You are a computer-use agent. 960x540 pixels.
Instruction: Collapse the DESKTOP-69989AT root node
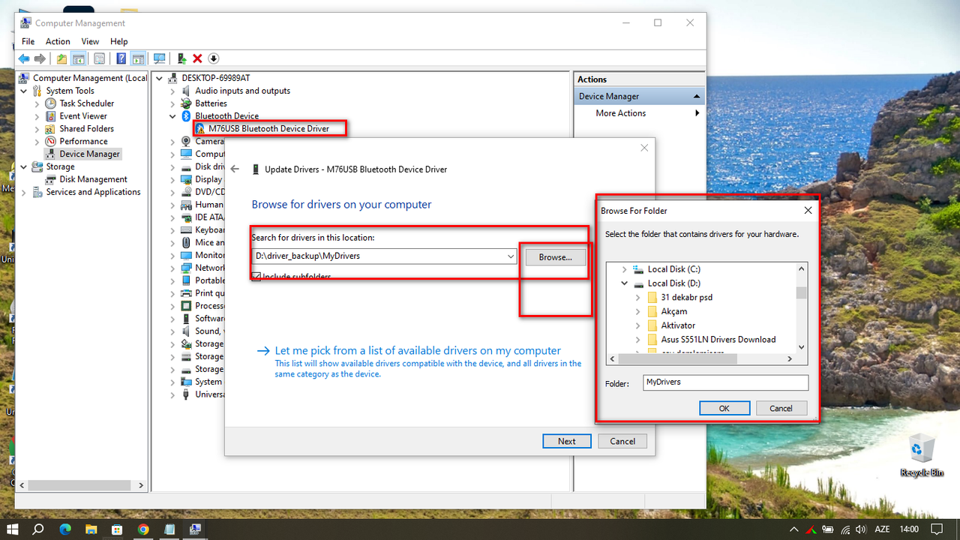point(159,78)
